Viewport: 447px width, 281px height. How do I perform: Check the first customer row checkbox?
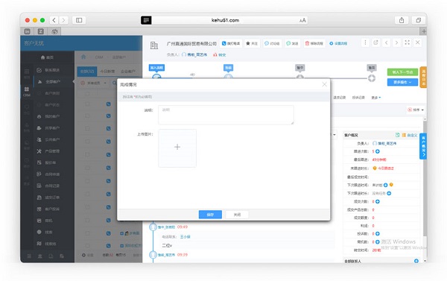(87, 104)
